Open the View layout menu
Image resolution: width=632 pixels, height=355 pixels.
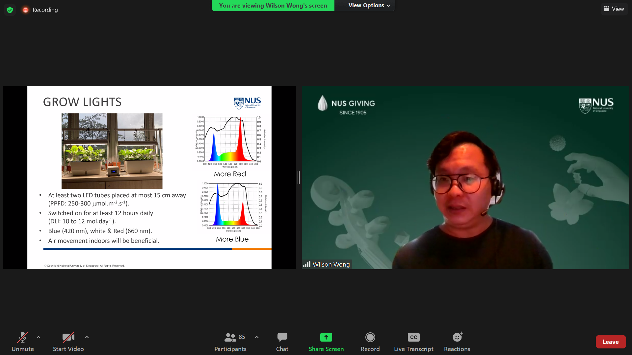(x=614, y=9)
